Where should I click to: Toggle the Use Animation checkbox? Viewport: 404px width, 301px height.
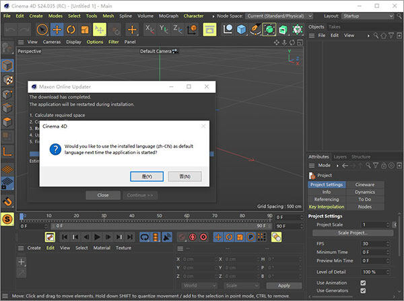363,283
